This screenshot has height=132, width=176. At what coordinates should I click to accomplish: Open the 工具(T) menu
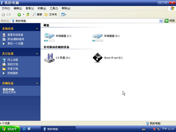coord(54,8)
